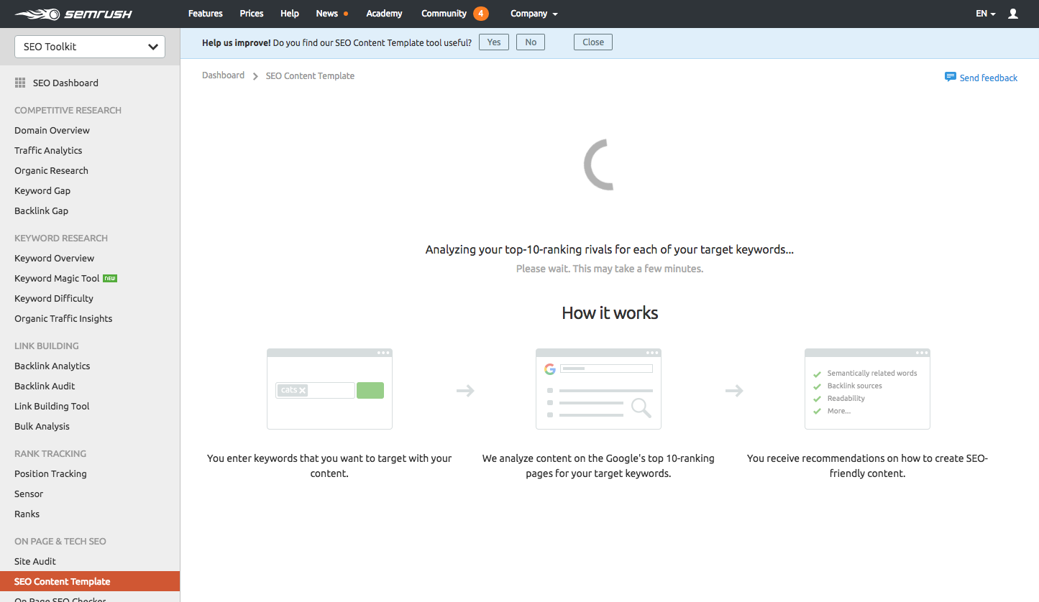Click the ON PAGE & TECH SEO header
The height and width of the screenshot is (602, 1039).
click(x=60, y=541)
